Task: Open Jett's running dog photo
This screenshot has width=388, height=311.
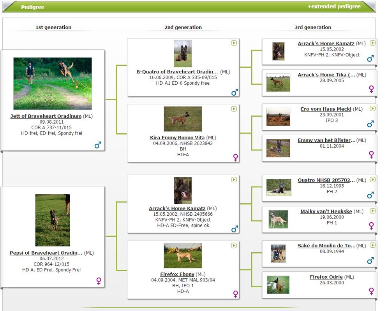Action: tap(53, 84)
